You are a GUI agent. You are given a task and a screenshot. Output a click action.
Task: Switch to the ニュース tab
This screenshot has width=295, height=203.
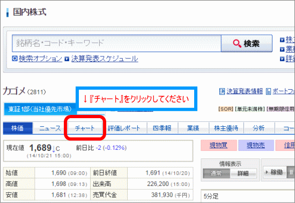50,128
